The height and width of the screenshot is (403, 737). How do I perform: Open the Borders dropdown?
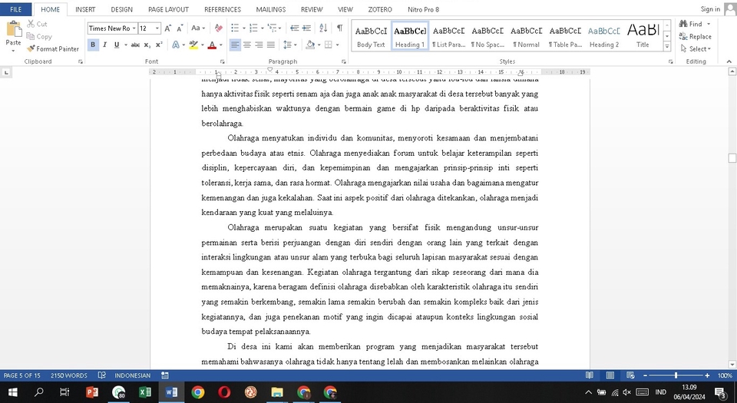point(338,45)
